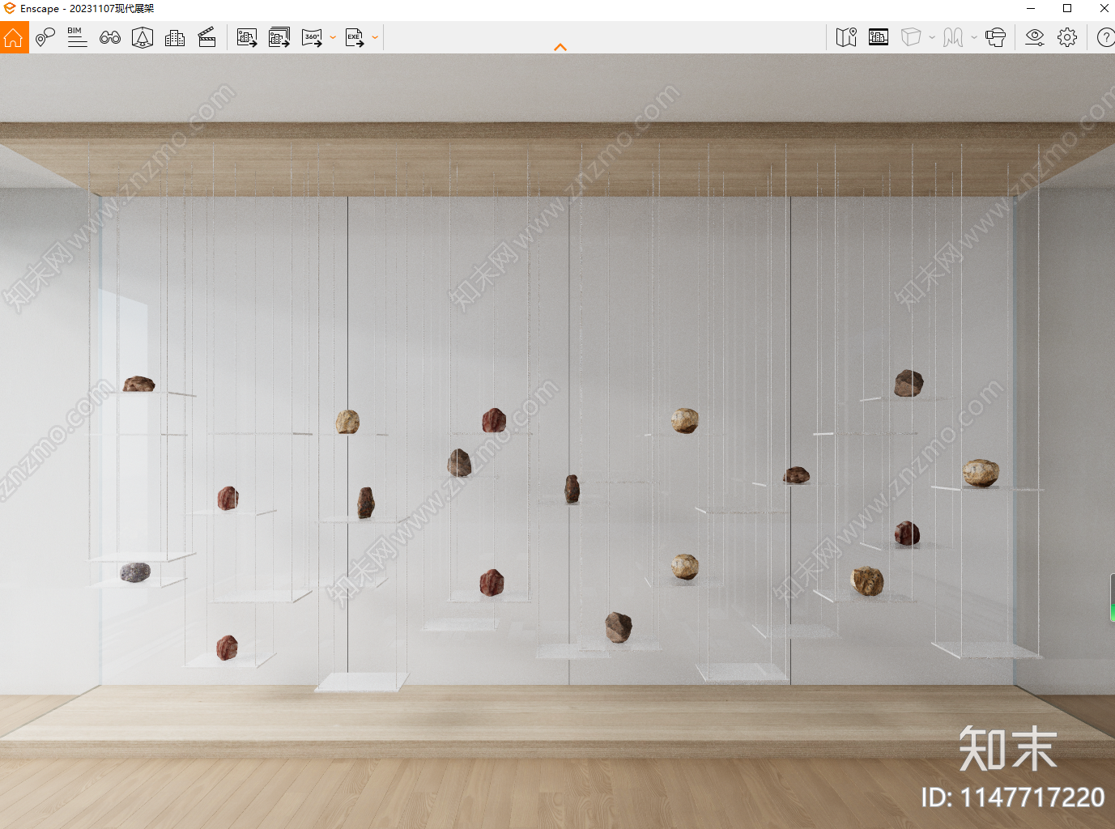Toggle the BIM information mode

pos(77,37)
